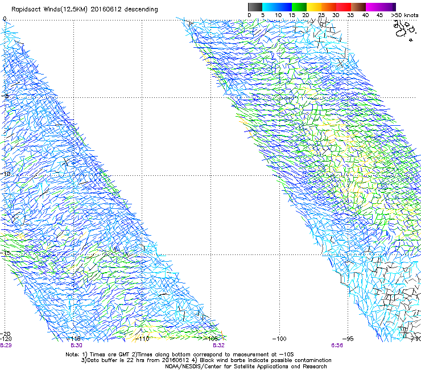Click the '-15' latitude axis label

pos(5,253)
